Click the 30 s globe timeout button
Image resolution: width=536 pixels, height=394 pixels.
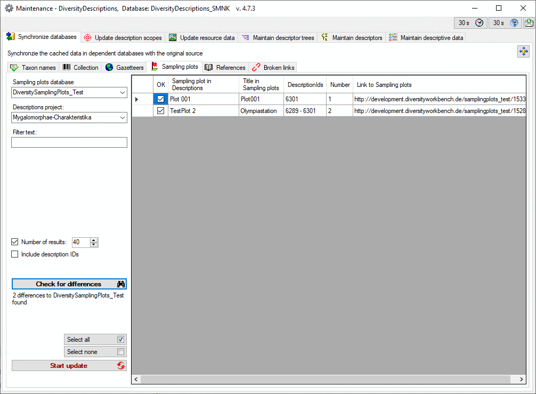[505, 23]
